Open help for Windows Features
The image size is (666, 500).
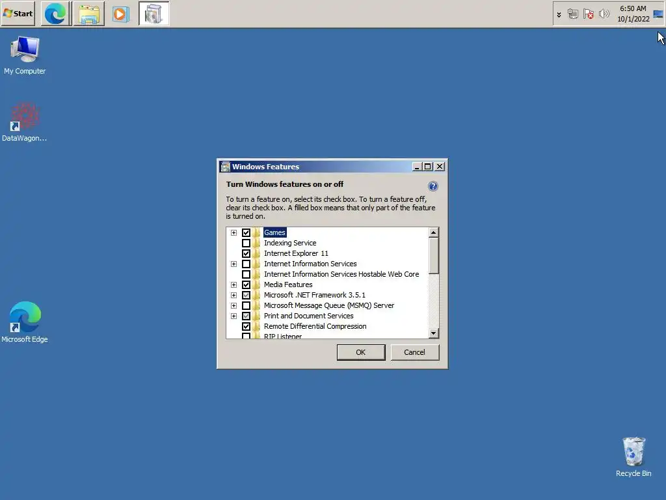click(x=433, y=186)
